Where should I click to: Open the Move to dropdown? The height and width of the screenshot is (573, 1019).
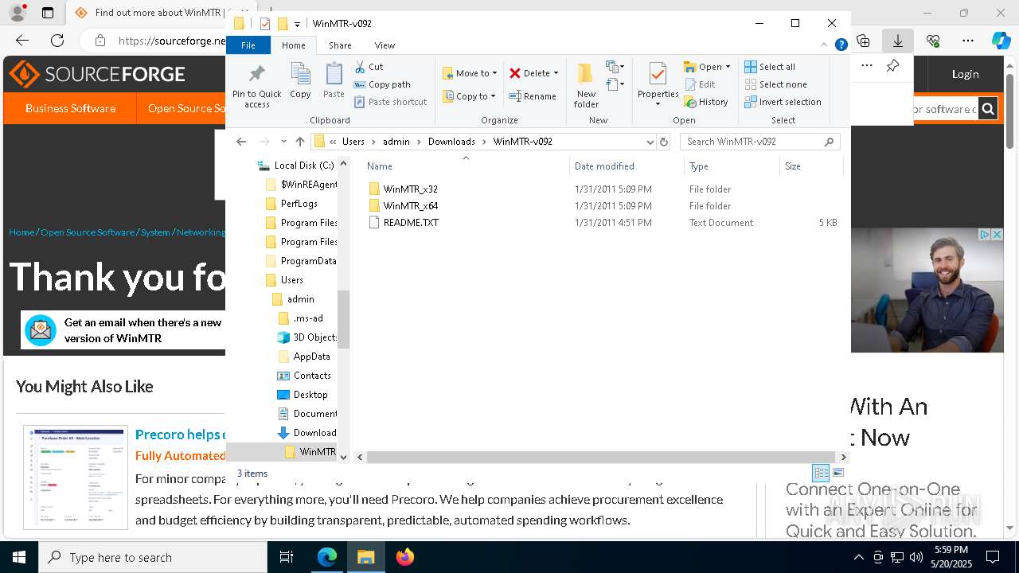470,73
